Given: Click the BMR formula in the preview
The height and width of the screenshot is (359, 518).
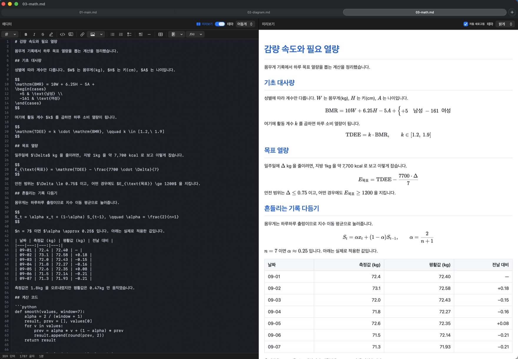Looking at the screenshot, I should 388,111.
